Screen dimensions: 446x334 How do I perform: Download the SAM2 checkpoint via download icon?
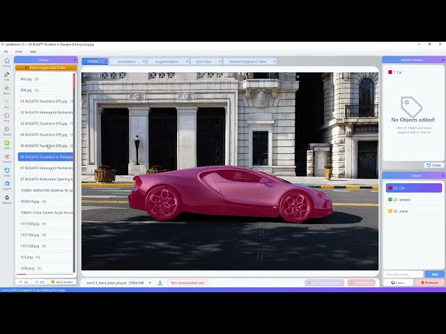(160, 283)
